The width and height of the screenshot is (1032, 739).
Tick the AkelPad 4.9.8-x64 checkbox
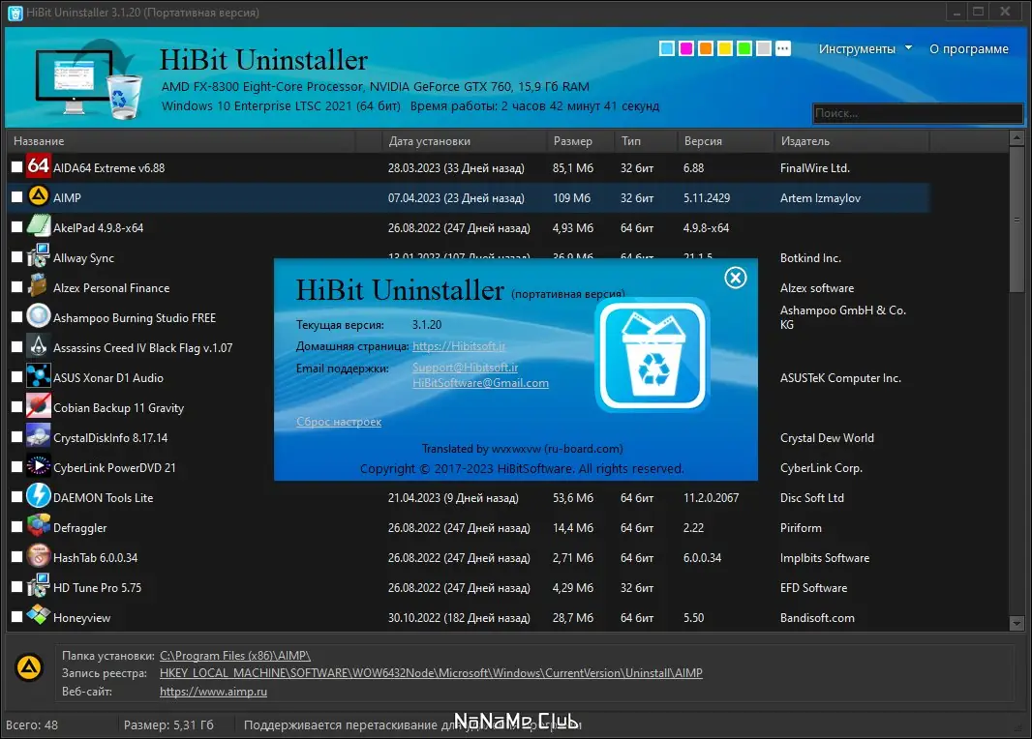tap(17, 227)
